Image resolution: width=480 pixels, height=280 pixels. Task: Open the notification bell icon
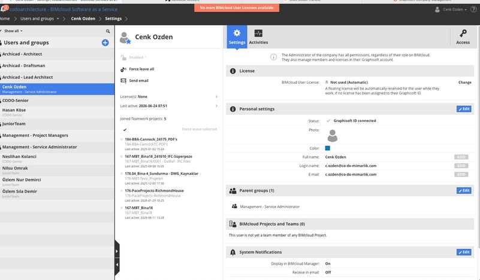click(4, 8)
